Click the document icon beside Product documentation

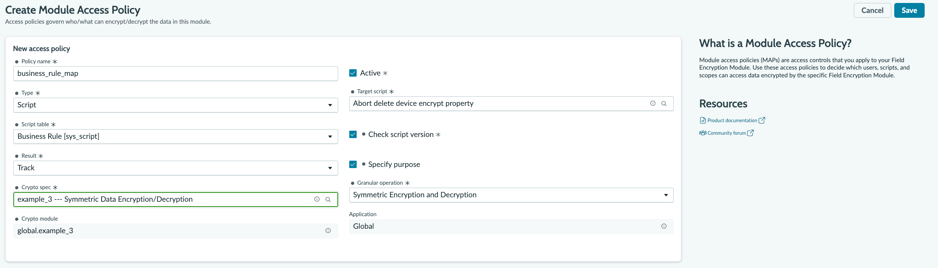703,120
